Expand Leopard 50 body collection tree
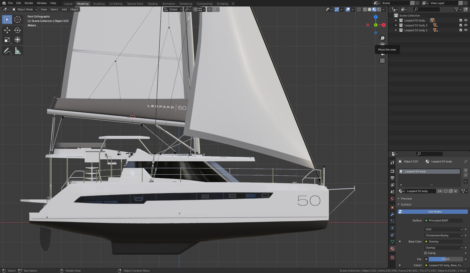This screenshot has width=470, height=273. click(x=396, y=20)
